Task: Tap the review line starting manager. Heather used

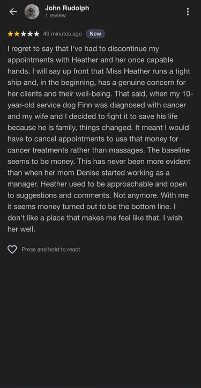Action: [97, 184]
